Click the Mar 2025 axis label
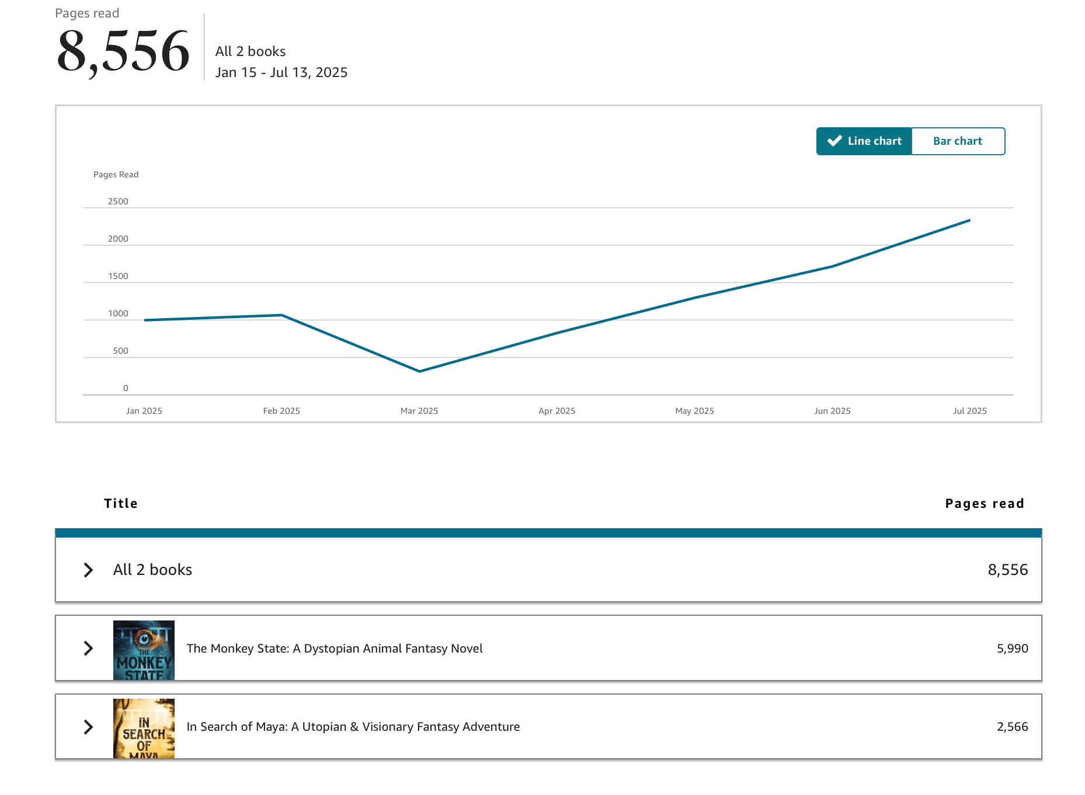This screenshot has width=1085, height=795. point(419,411)
